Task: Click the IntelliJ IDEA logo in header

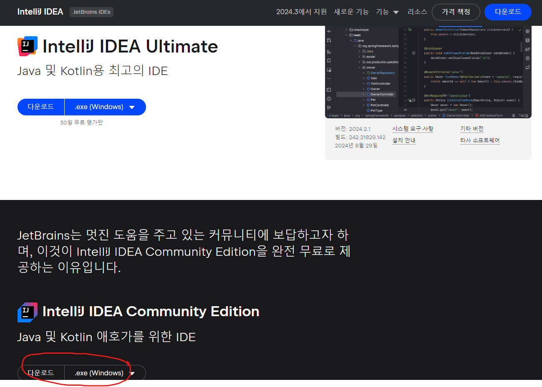Action: click(40, 12)
